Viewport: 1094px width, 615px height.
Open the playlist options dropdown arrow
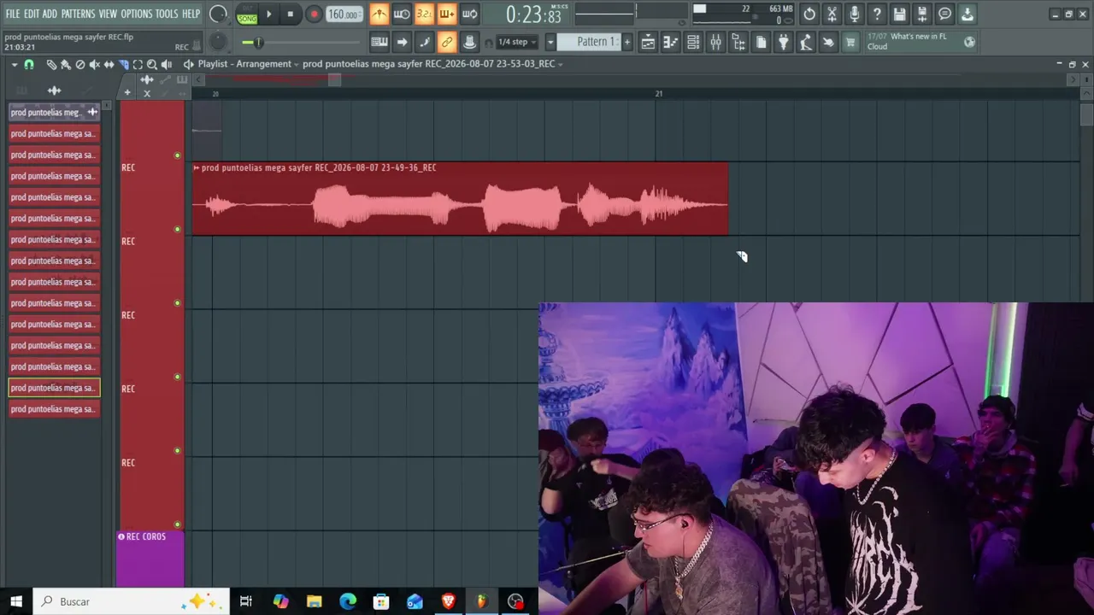pos(15,65)
